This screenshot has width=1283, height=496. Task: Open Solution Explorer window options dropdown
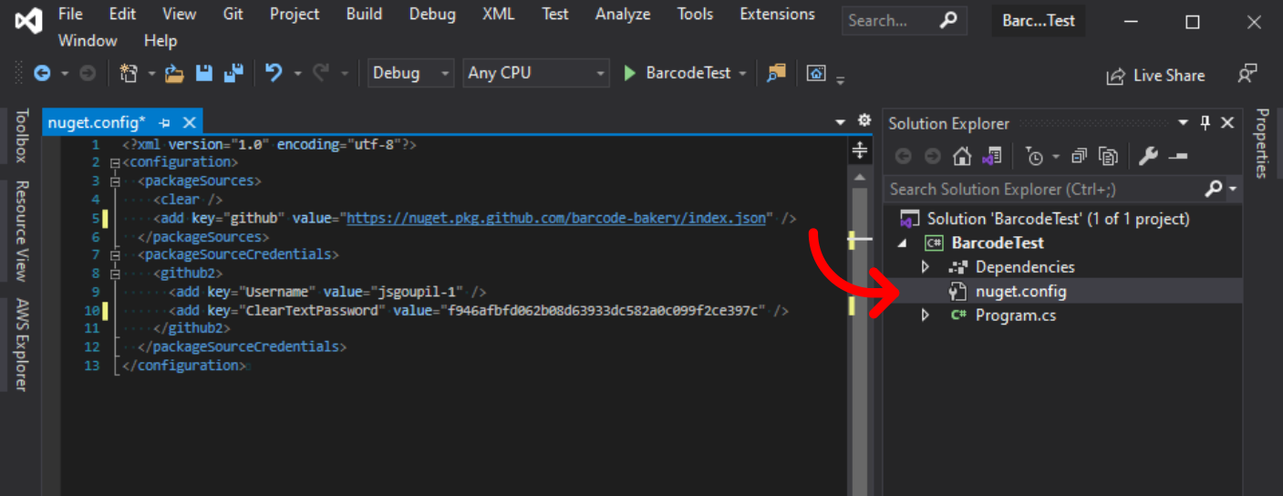(1184, 123)
